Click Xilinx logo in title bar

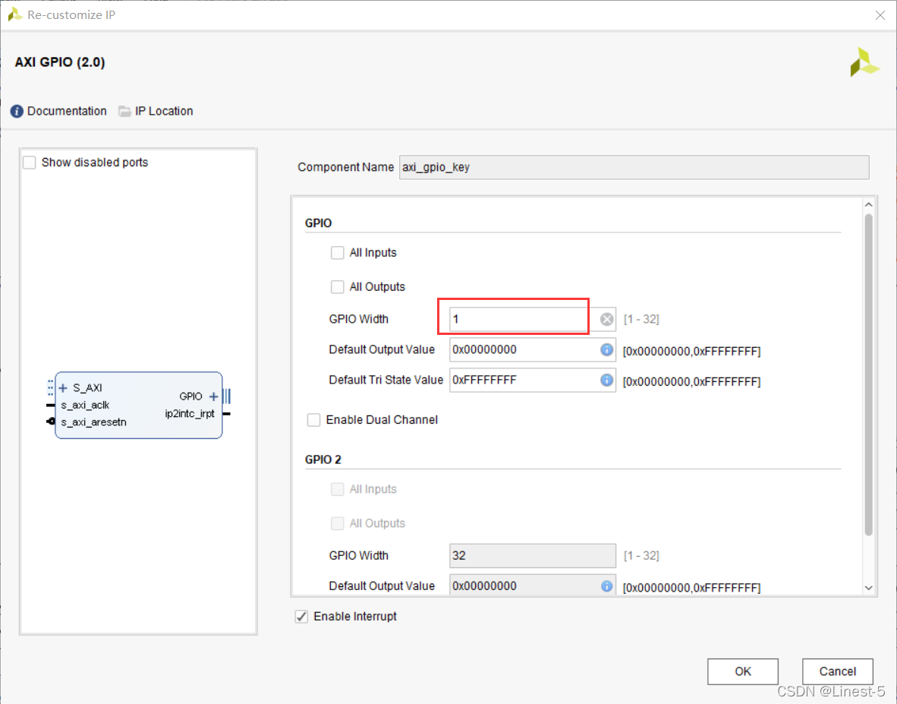tap(15, 14)
